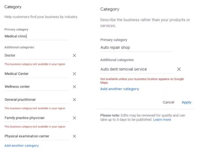Apply the category changes
The image size is (197, 149).
tap(186, 102)
